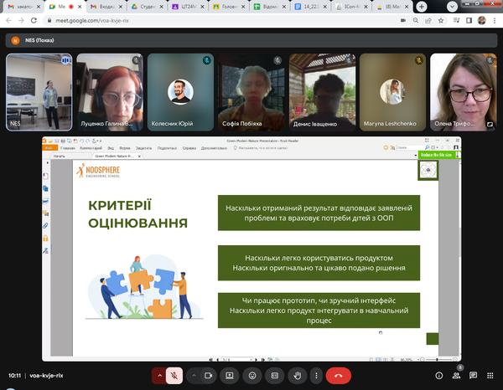Toggle closed captions button

click(273, 376)
